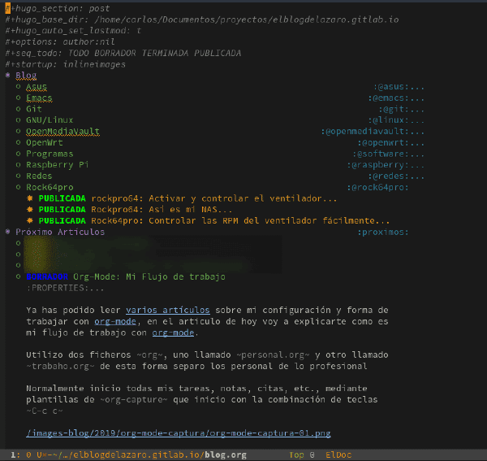Open 'Rock64pro: Controlar las RPM del ventilador' entry
Screen dimensions: 487x461
pyautogui.click(x=240, y=221)
